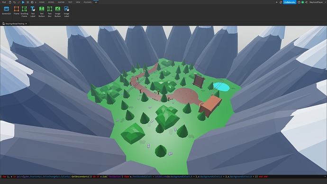Select the Staying Ahead Testing document tab
The image size is (327, 184).
[x=15, y=24]
